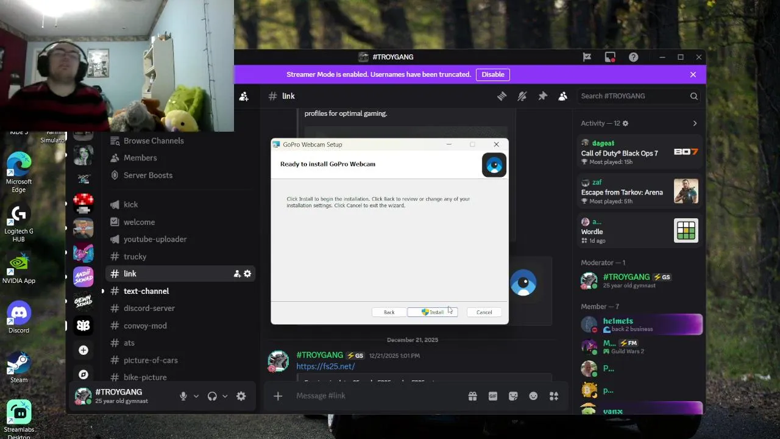Toggle the member list icon
This screenshot has width=780, height=439.
point(563,96)
